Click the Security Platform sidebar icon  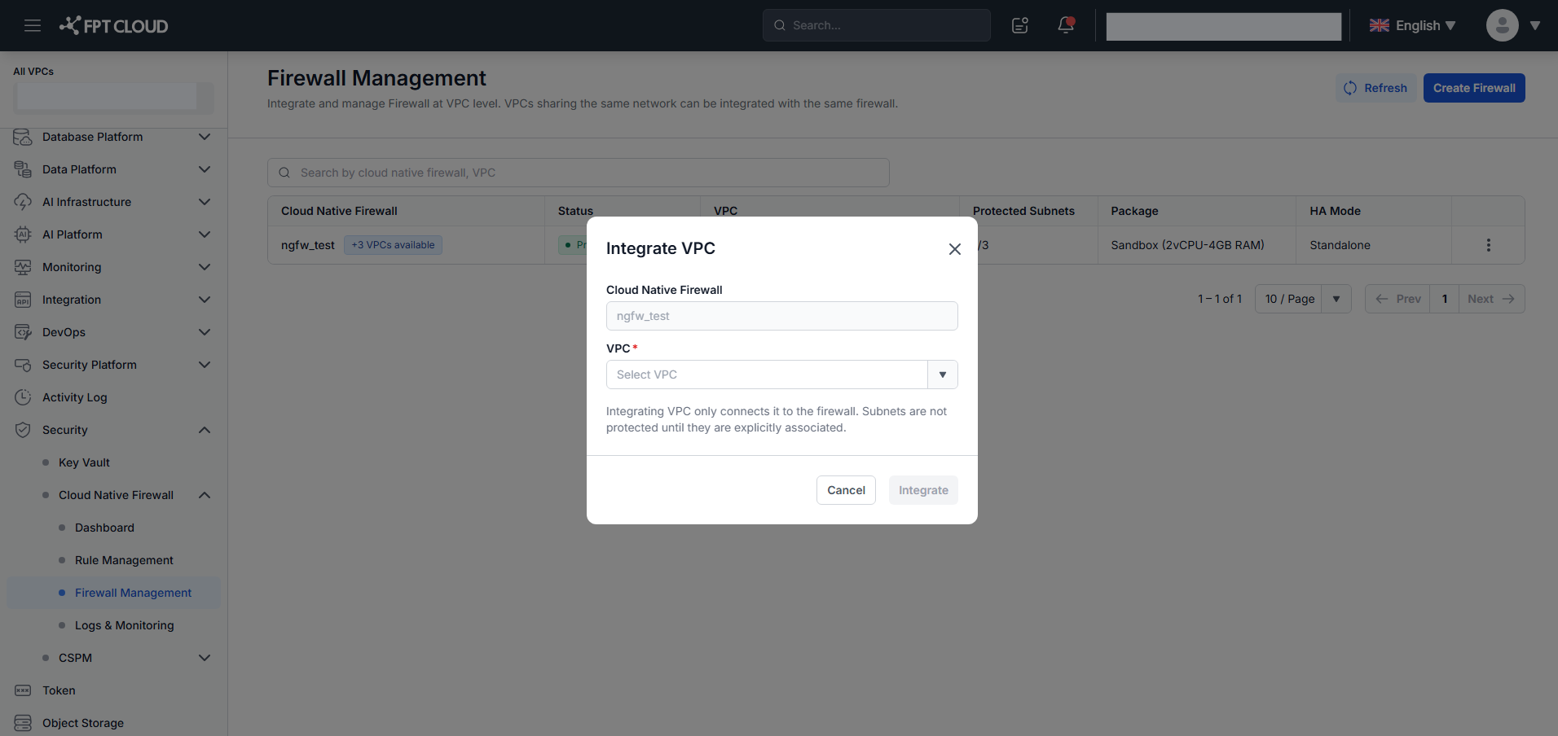pos(23,365)
